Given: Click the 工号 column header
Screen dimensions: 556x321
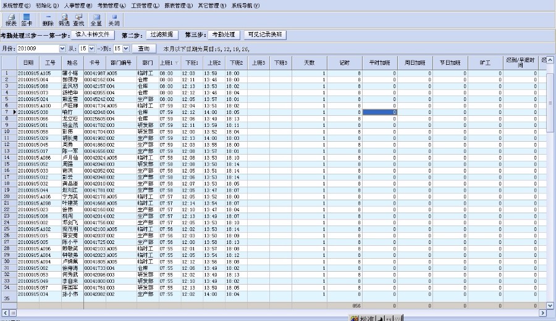Looking at the screenshot, I should [51, 63].
